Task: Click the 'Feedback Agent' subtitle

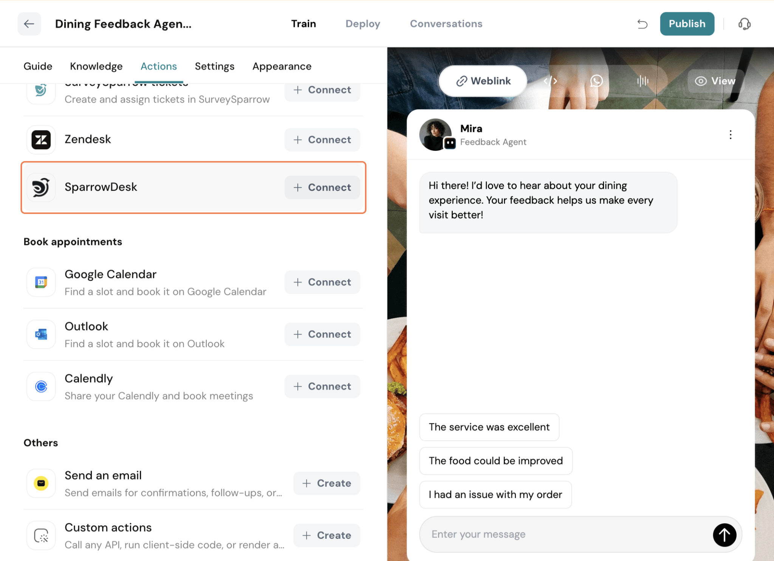Action: 493,142
